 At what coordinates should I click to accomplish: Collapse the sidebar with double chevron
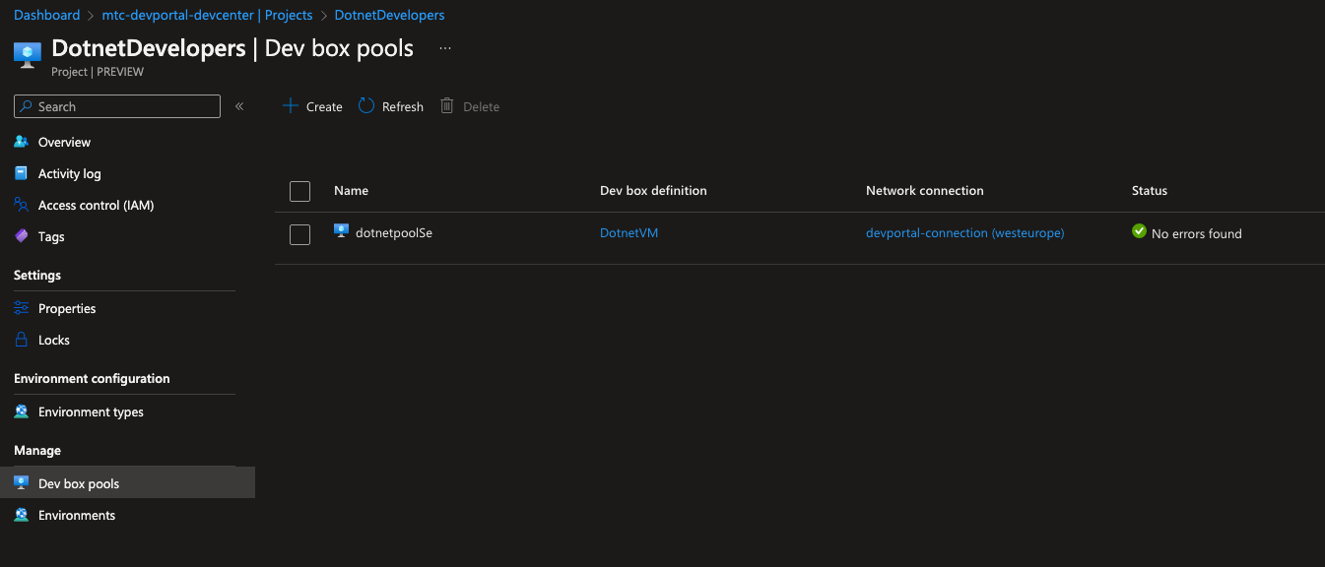coord(239,106)
